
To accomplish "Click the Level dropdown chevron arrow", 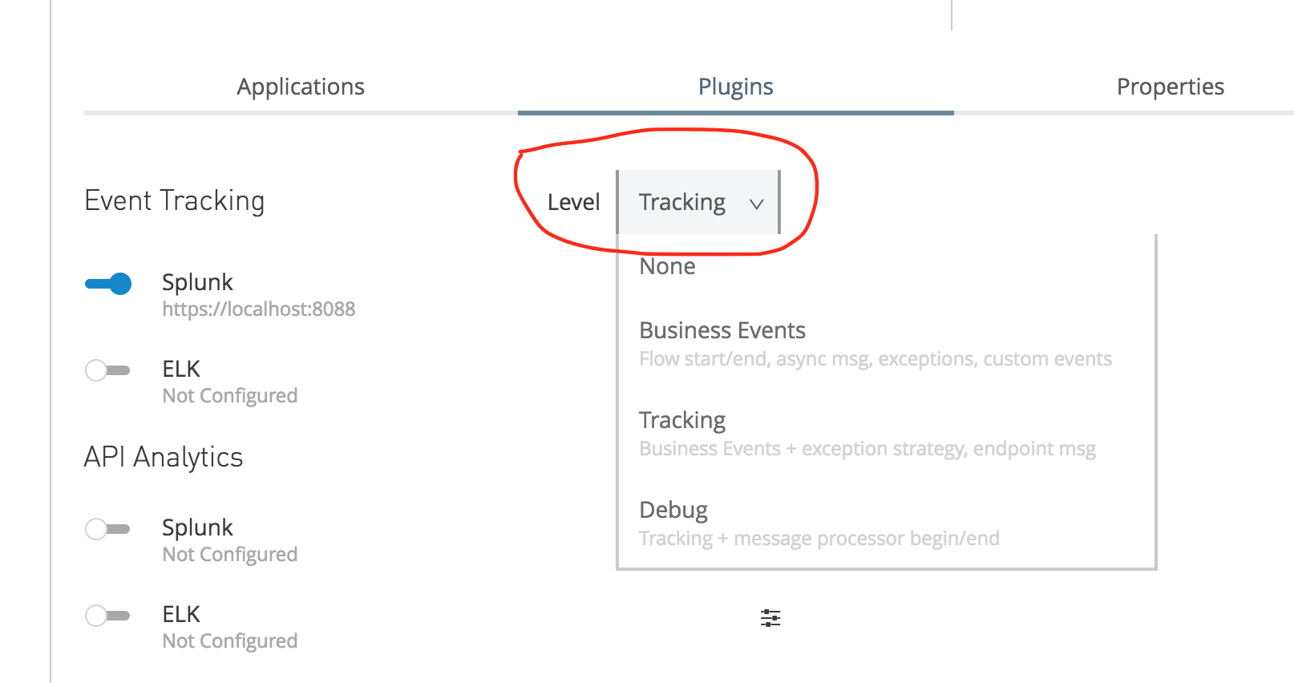I will point(756,204).
